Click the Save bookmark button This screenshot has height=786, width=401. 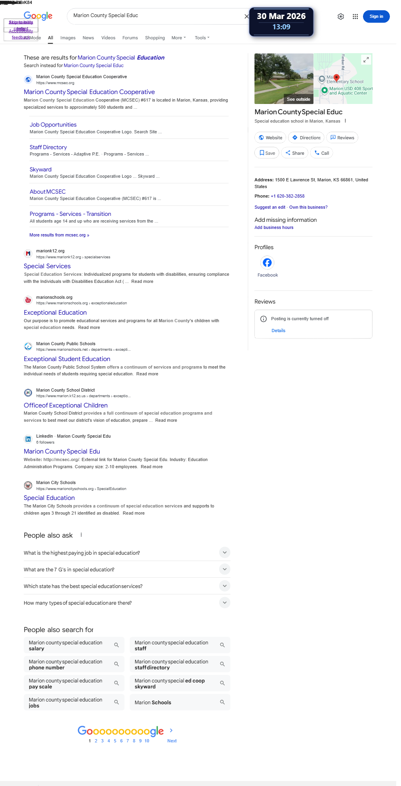coord(267,153)
